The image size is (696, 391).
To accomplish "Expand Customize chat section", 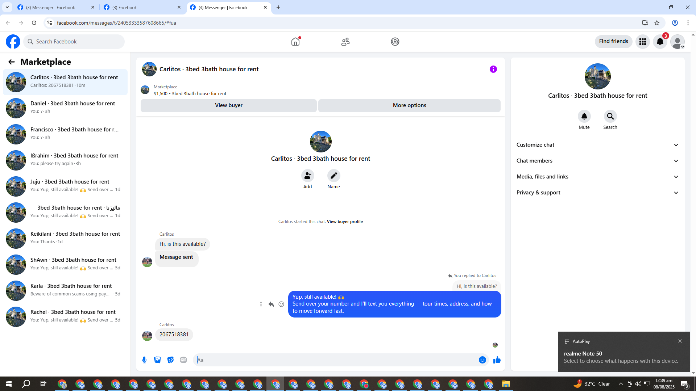I will coord(597,145).
